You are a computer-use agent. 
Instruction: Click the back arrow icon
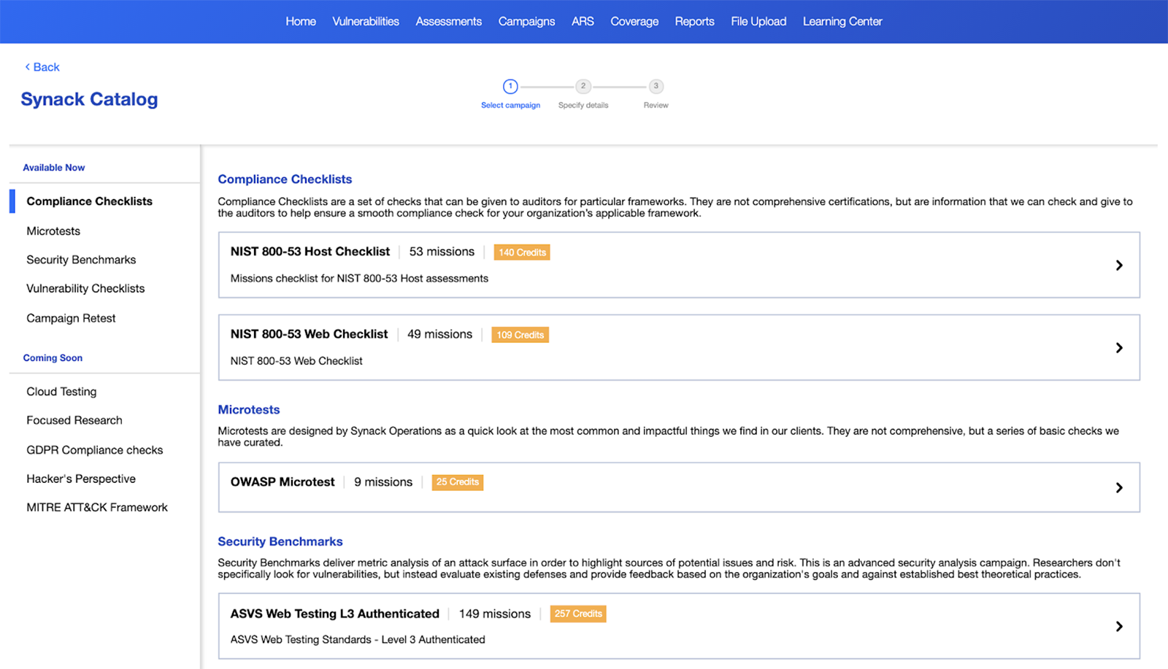pyautogui.click(x=27, y=66)
